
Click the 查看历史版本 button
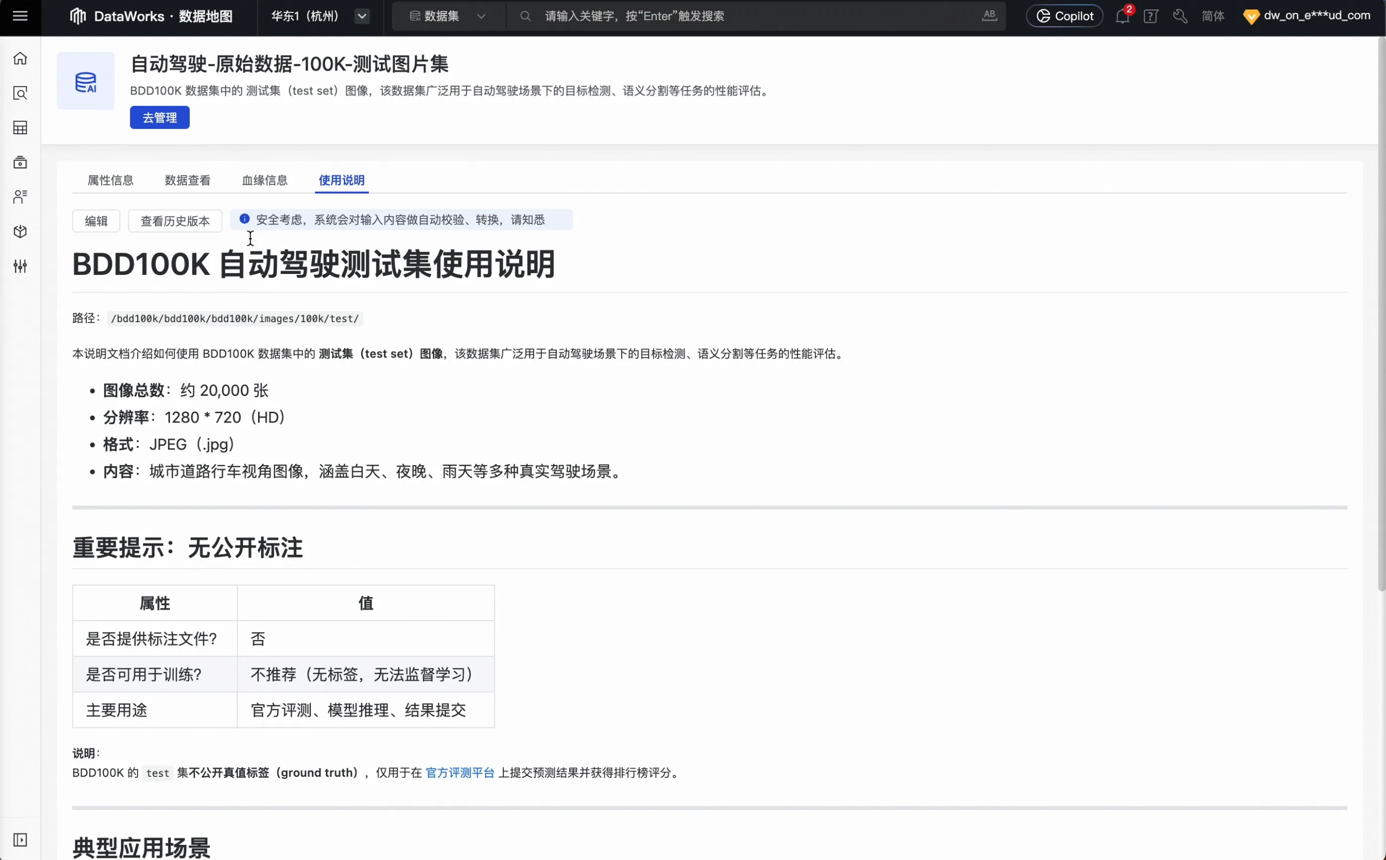click(x=174, y=220)
